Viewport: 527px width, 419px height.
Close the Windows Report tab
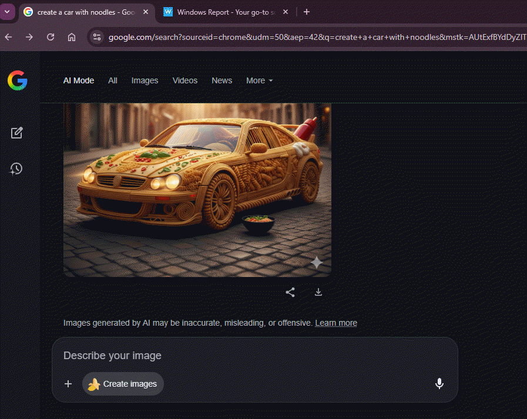[x=286, y=12]
